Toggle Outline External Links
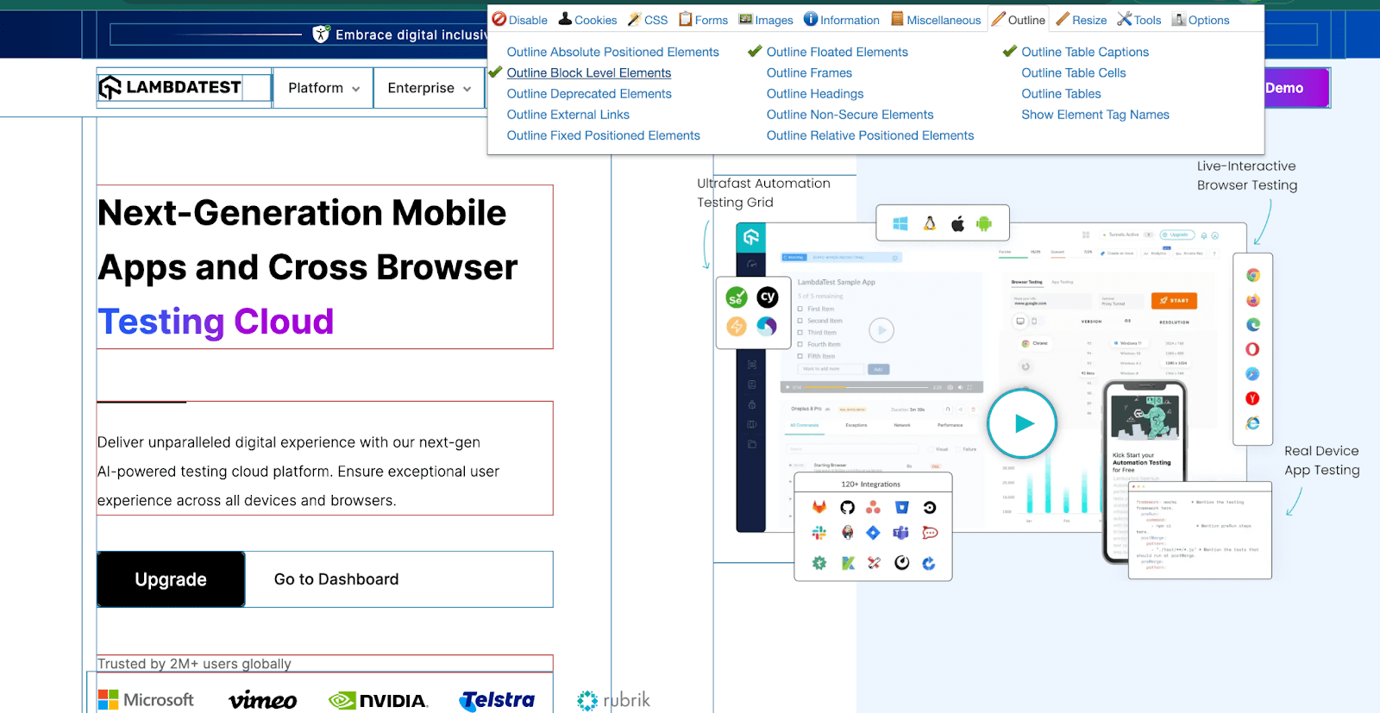The image size is (1380, 713). (568, 115)
